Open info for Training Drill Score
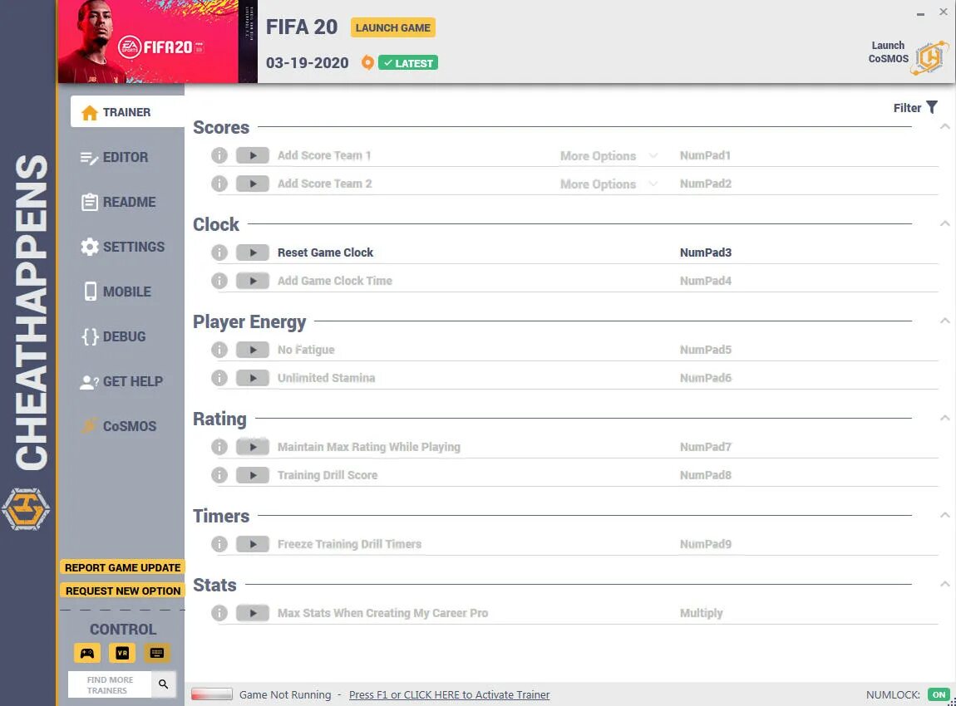Screen dimensions: 956x706 pyautogui.click(x=219, y=474)
